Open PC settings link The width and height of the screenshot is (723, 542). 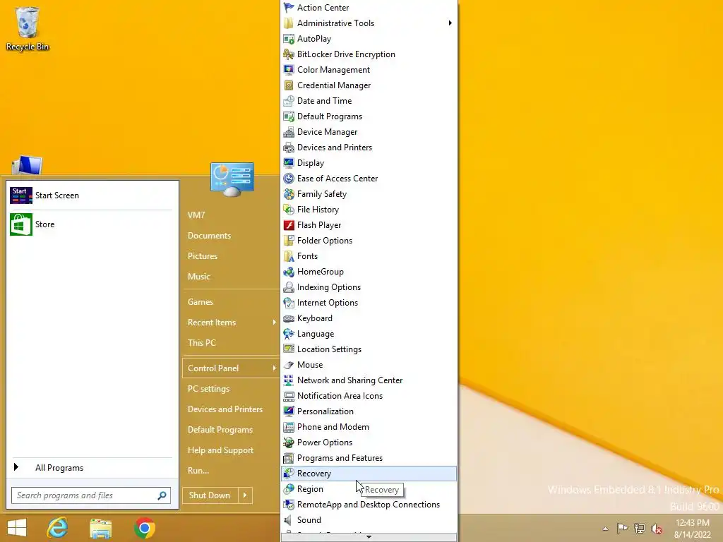click(208, 389)
